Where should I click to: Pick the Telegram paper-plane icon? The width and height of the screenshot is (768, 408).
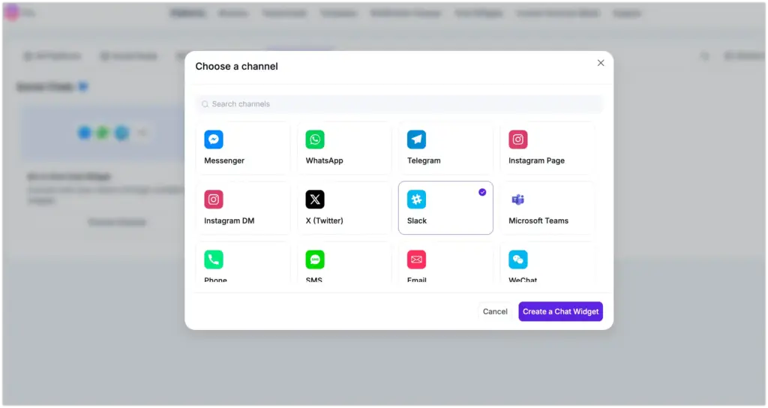coord(416,139)
